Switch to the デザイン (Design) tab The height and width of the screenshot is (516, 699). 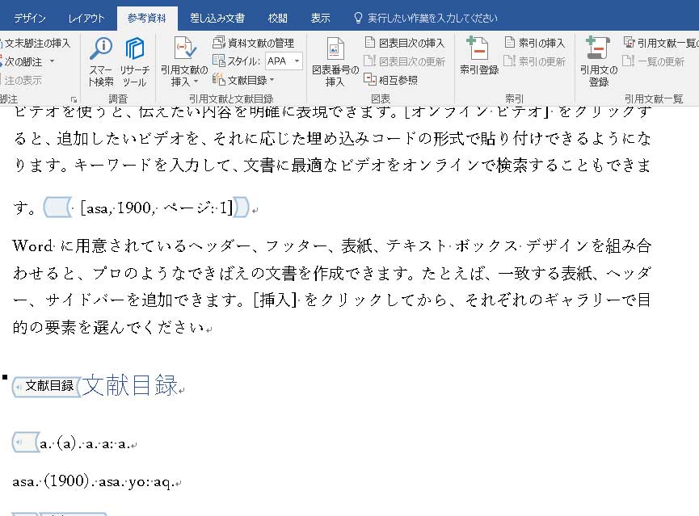pyautogui.click(x=29, y=18)
